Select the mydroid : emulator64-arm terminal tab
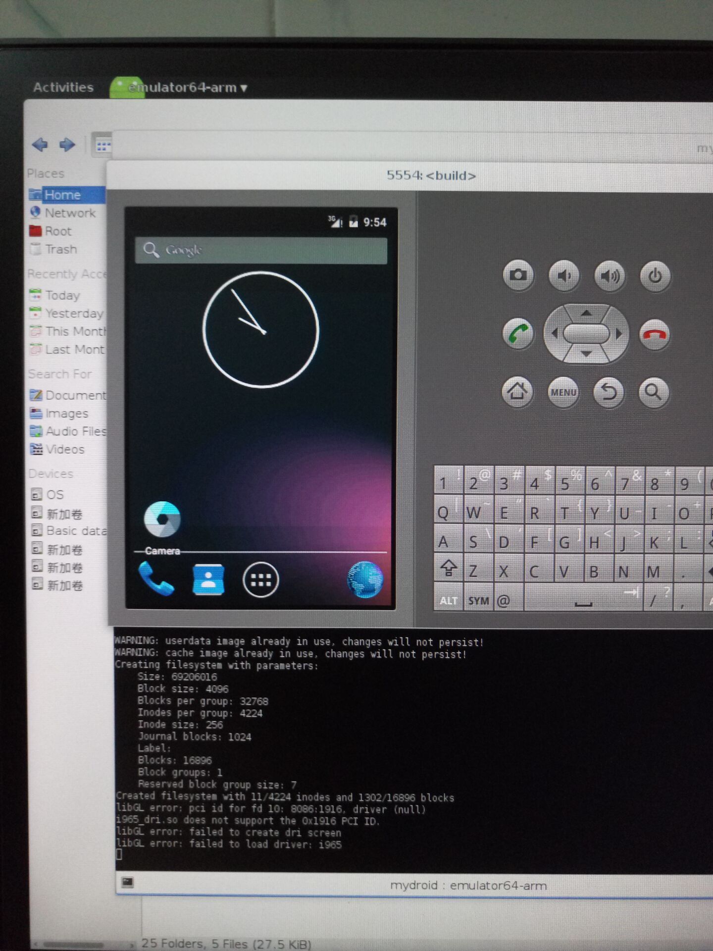Image resolution: width=713 pixels, height=951 pixels. 468,885
